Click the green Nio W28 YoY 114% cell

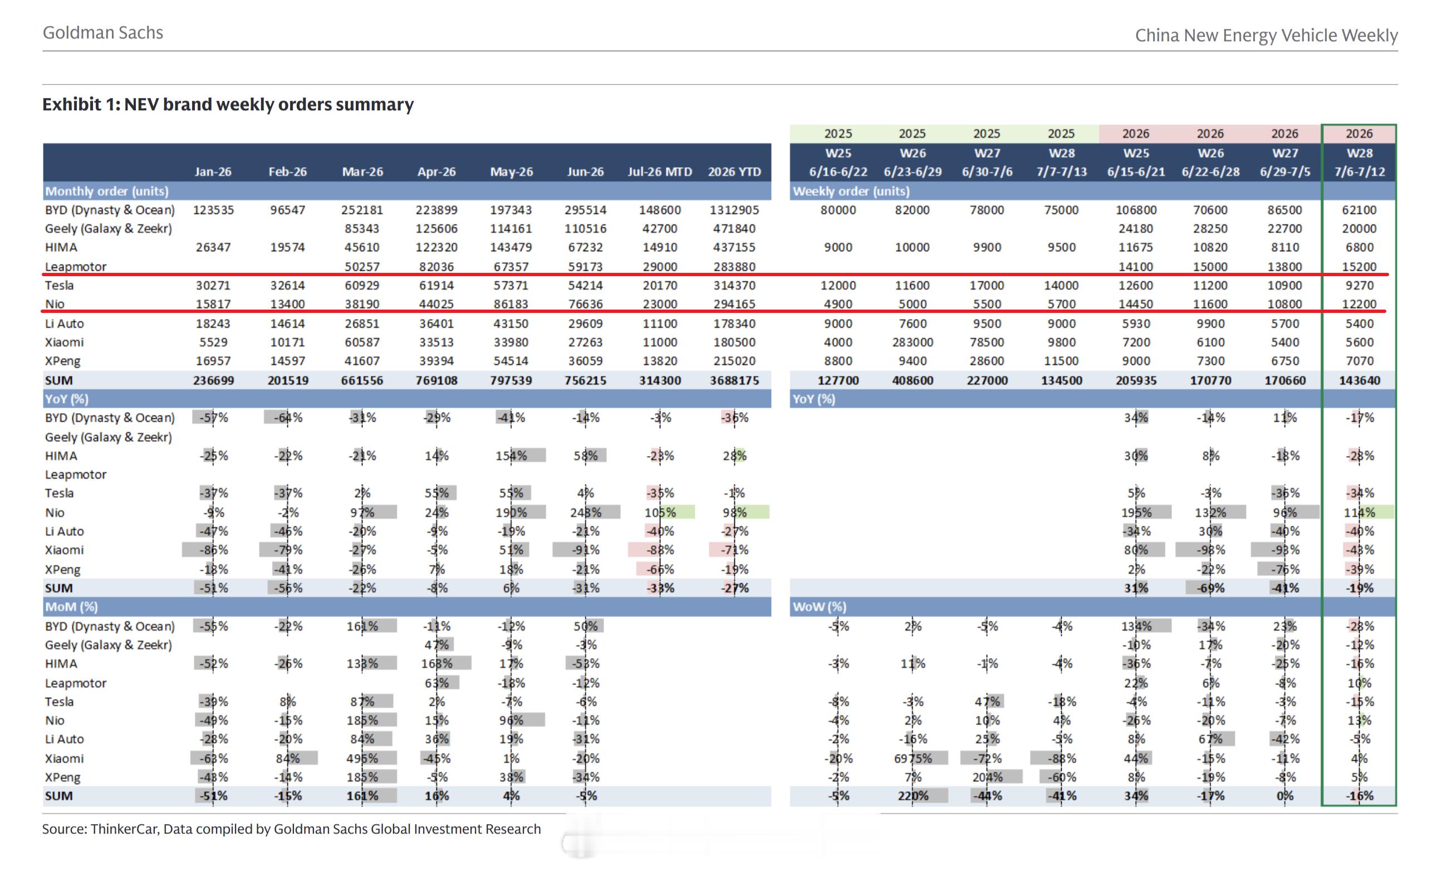point(1359,512)
